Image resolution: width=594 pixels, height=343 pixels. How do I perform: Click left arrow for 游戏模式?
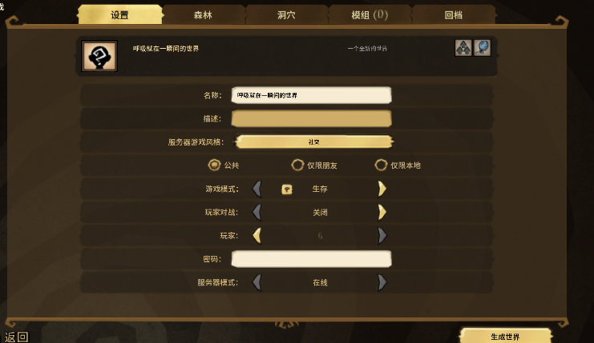click(257, 189)
